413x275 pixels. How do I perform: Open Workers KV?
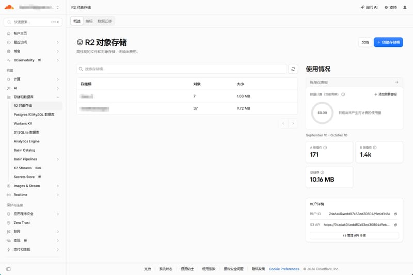[23, 123]
